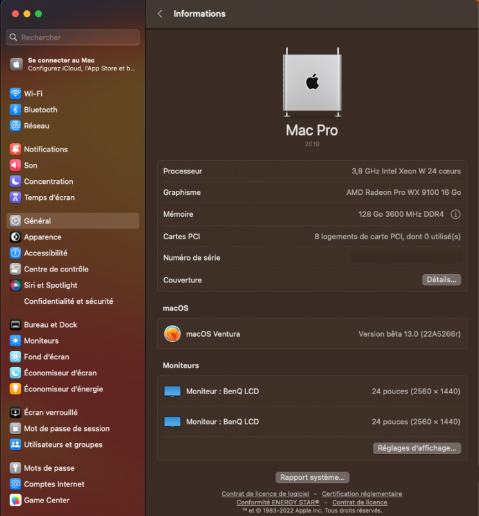Click the Général gear icon
Image resolution: width=479 pixels, height=516 pixels.
coord(15,221)
